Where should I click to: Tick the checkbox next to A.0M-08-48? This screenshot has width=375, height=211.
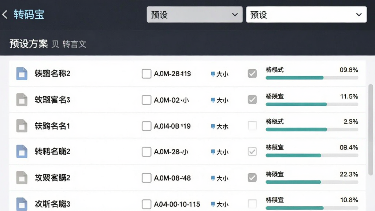coord(146,178)
